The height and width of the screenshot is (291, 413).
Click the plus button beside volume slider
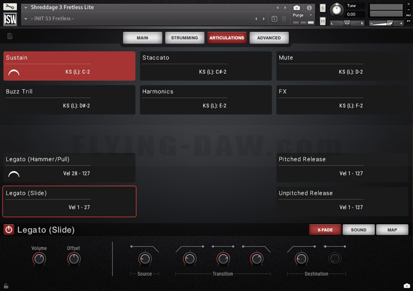pyautogui.click(x=401, y=24)
